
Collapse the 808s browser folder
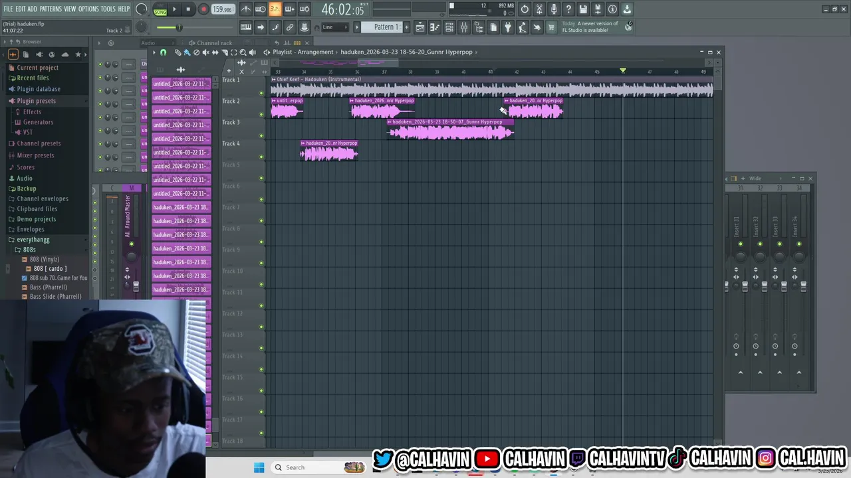click(x=29, y=250)
